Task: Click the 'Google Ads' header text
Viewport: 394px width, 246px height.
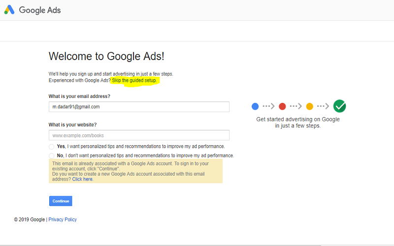Action: coord(40,10)
